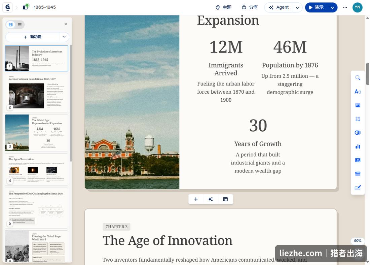
Task: Open the search tool in right sidebar
Action: click(x=358, y=78)
